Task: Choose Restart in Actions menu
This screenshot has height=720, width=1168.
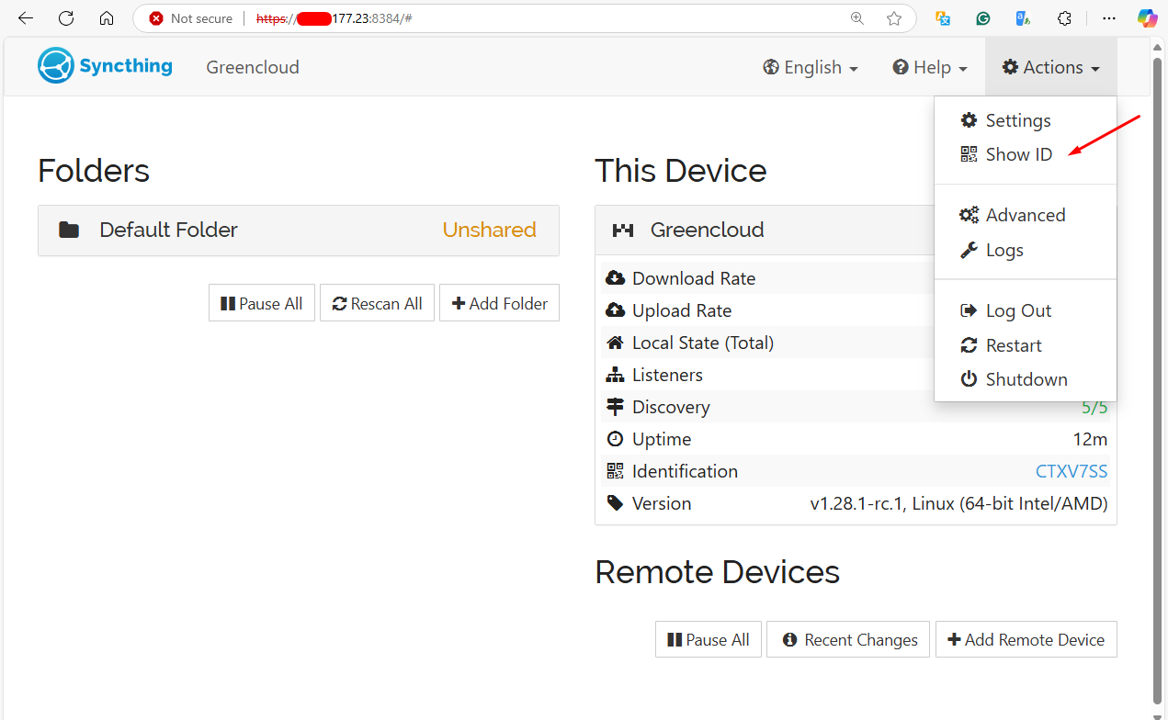Action: point(1026,345)
